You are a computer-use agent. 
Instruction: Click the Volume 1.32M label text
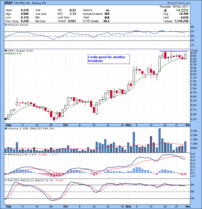click(x=18, y=128)
